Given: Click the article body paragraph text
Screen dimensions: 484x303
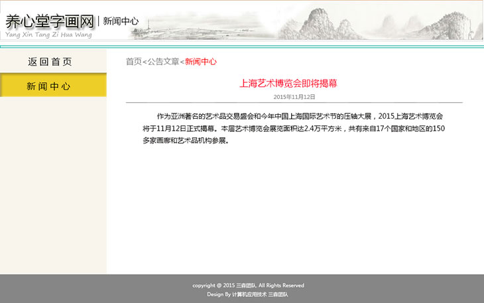Looking at the screenshot, I should (293, 128).
